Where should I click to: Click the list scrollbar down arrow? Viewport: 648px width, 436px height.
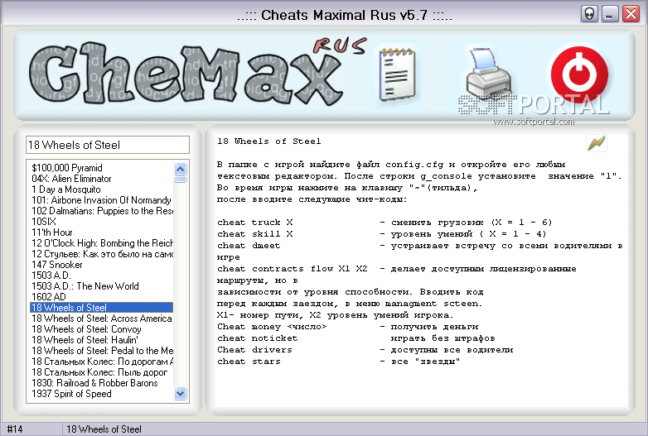coord(180,394)
